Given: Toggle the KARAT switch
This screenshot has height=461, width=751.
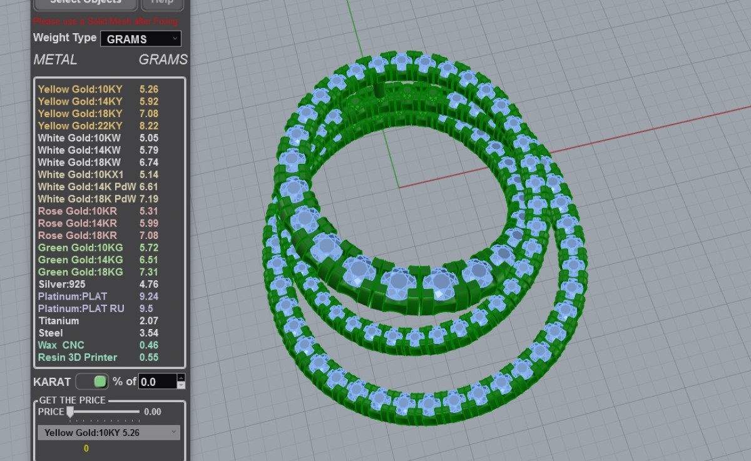Looking at the screenshot, I should pyautogui.click(x=92, y=382).
